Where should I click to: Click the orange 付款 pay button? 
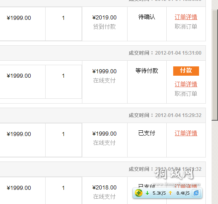[x=186, y=71]
